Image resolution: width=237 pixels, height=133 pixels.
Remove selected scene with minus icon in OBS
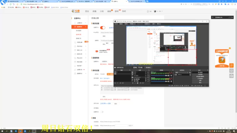click(117, 83)
